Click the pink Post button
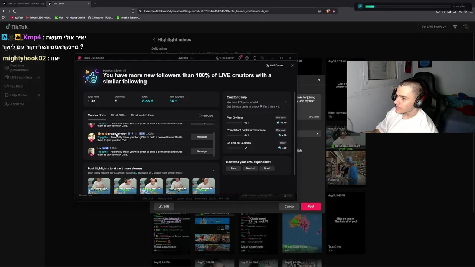The height and width of the screenshot is (267, 475). coord(311,207)
